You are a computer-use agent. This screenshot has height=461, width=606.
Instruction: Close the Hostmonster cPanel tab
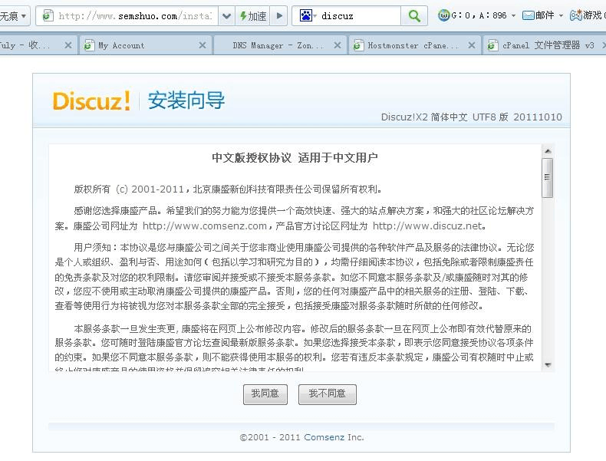pos(472,45)
